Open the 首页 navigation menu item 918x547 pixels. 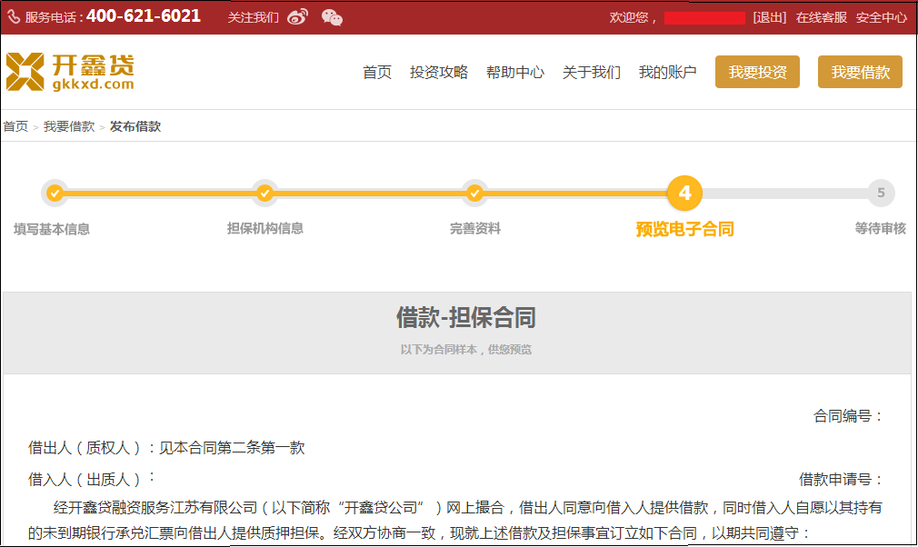pos(377,73)
